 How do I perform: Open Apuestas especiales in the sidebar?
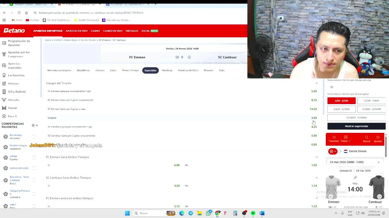coord(15,65)
